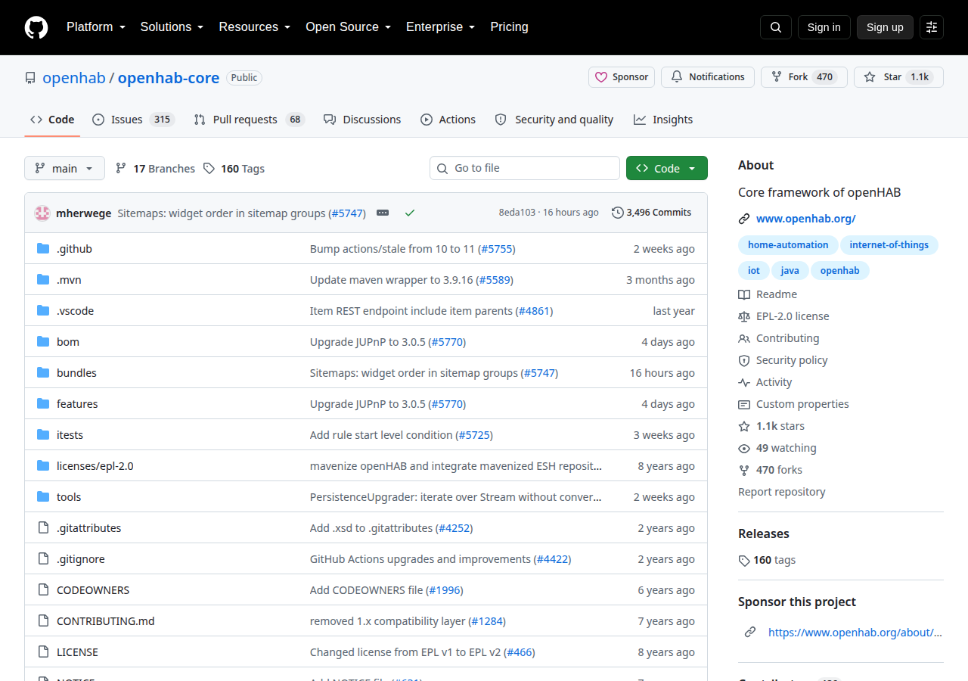Click the Go to file field
The height and width of the screenshot is (681, 968).
click(525, 168)
